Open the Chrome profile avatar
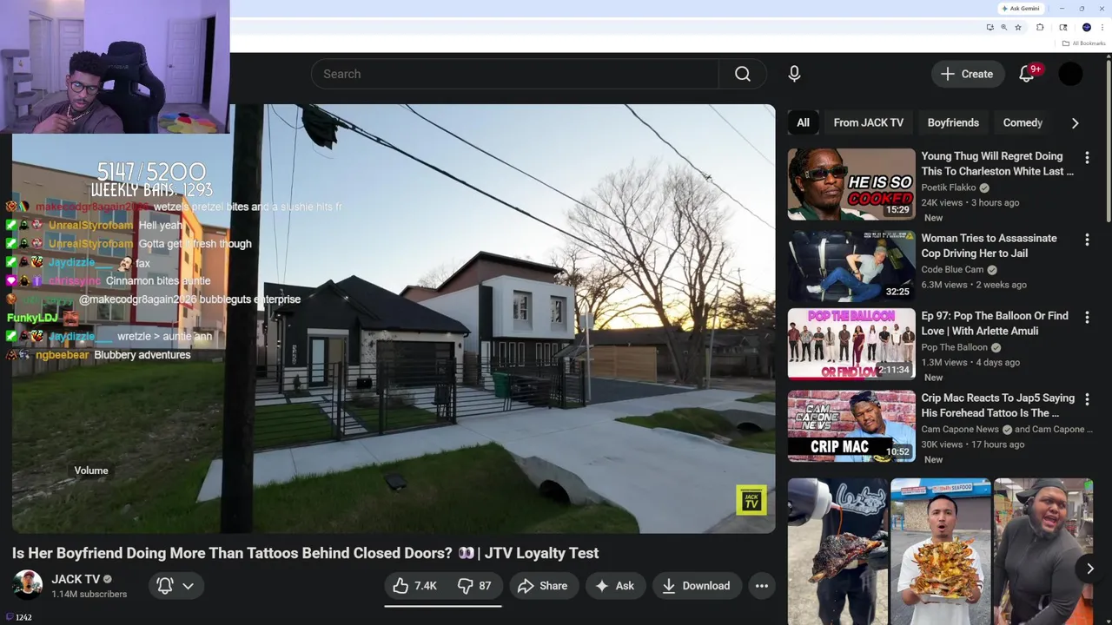The image size is (1112, 625). click(x=1086, y=27)
